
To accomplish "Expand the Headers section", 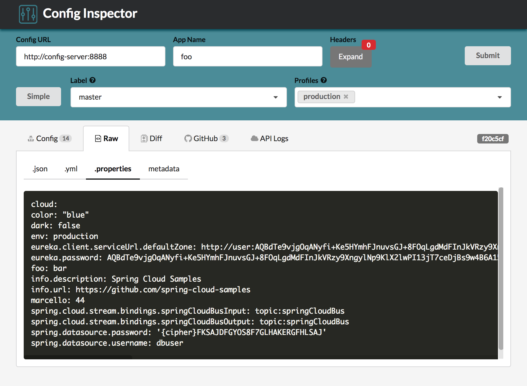I will pos(351,57).
